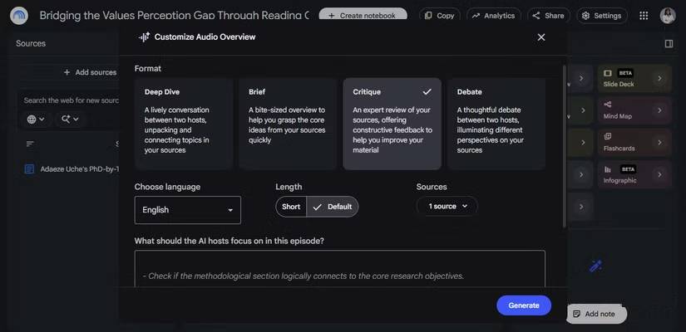Click the AI hosts focus text box
Viewport: 686px width, 332px height.
coord(340,269)
